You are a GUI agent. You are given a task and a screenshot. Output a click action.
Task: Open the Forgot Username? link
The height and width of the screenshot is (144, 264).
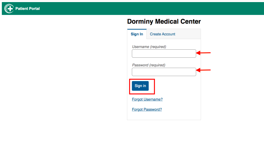[147, 99]
